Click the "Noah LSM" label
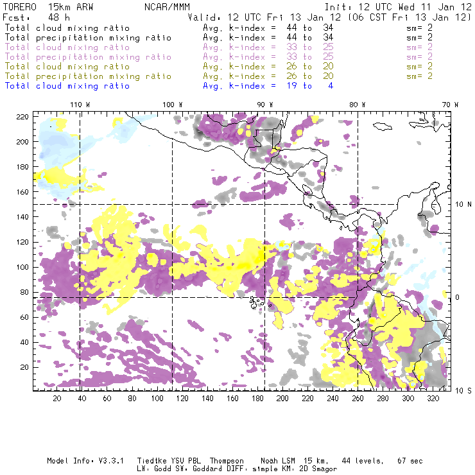475x475 pixels. click(x=278, y=461)
